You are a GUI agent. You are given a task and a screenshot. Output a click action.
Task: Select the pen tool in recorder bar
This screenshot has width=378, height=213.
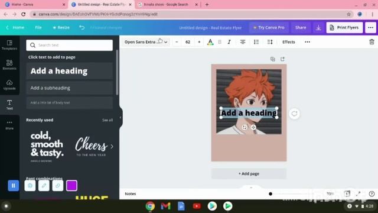[x=44, y=185]
